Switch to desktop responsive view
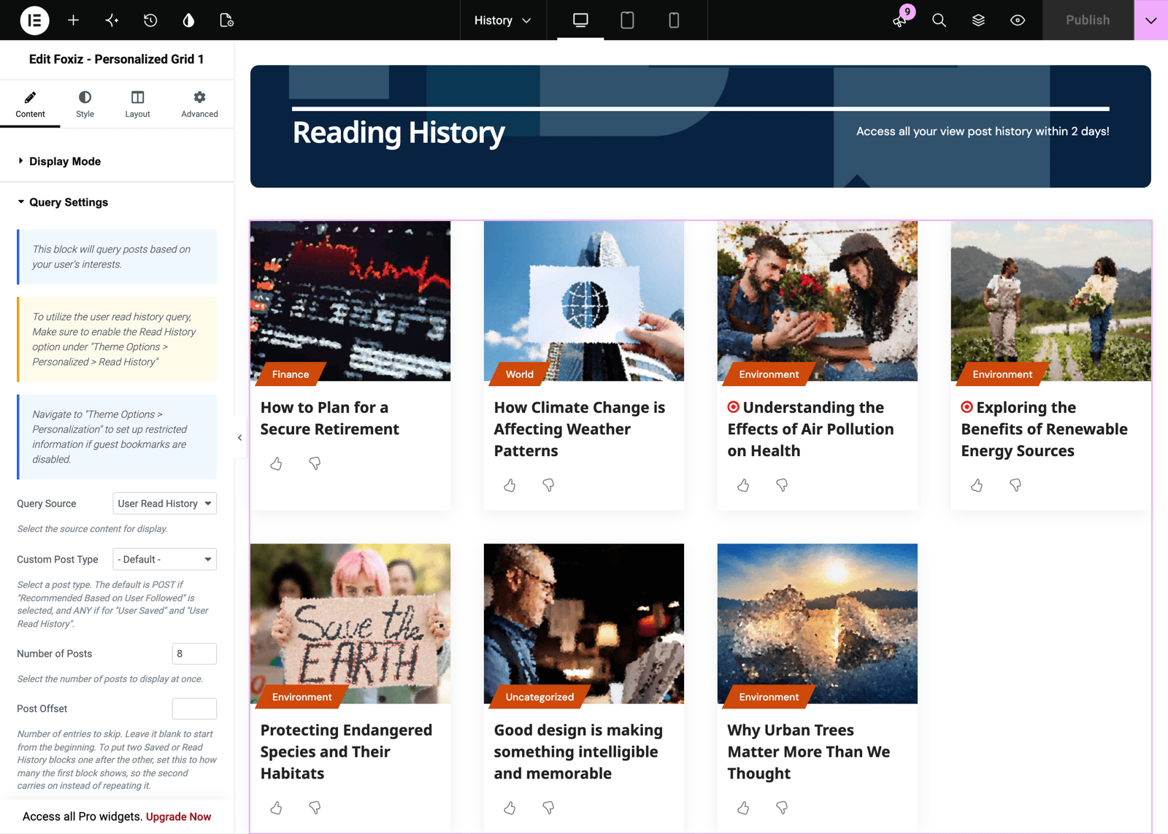The image size is (1168, 834). click(580, 20)
